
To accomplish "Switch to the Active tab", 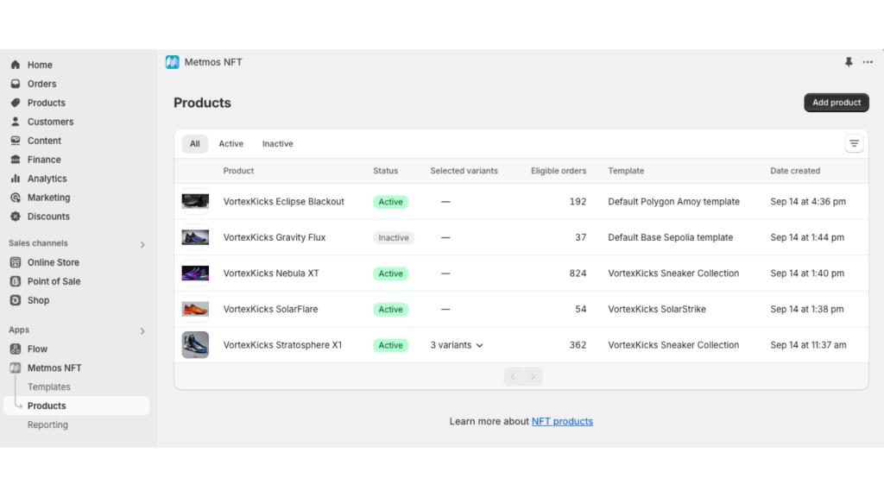I will tap(230, 144).
